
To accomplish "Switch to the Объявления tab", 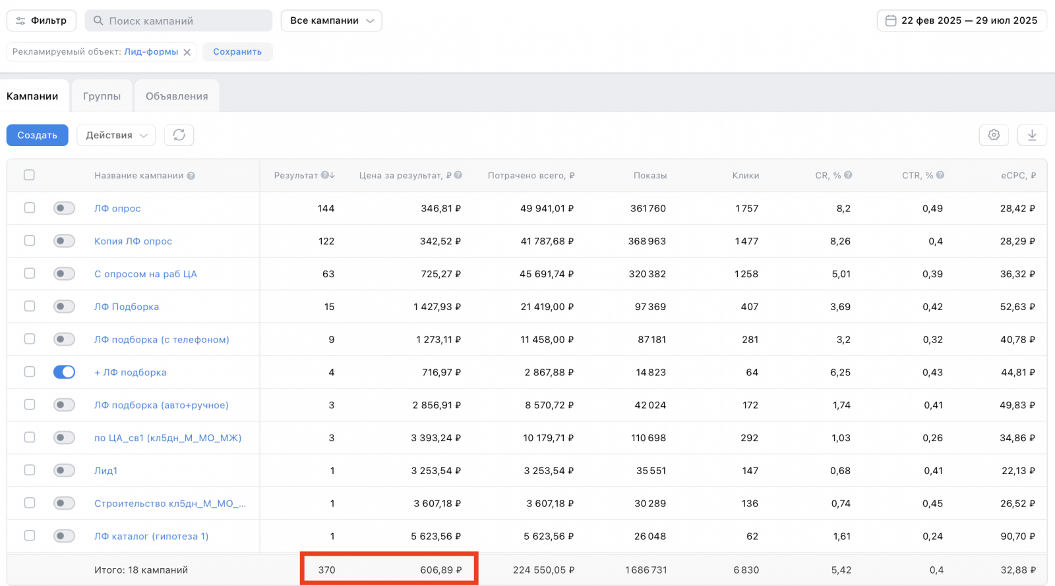I will pyautogui.click(x=177, y=96).
